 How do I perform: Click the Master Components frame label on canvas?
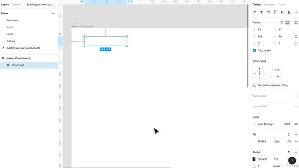tap(83, 26)
